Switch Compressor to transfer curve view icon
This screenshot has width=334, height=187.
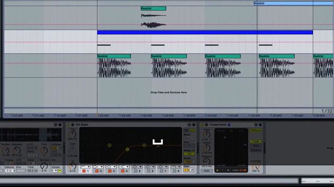pyautogui.click(x=223, y=170)
